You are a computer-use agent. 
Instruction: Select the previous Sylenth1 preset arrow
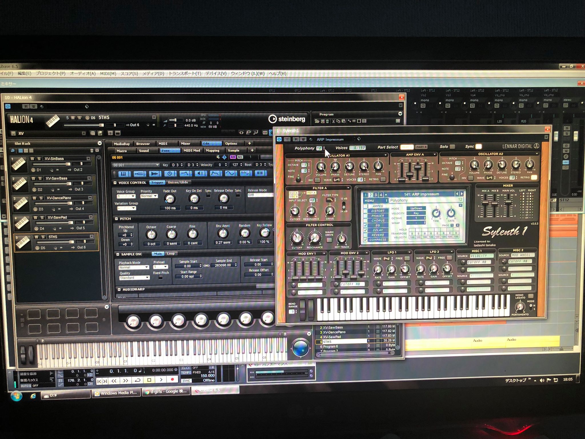tap(457, 194)
